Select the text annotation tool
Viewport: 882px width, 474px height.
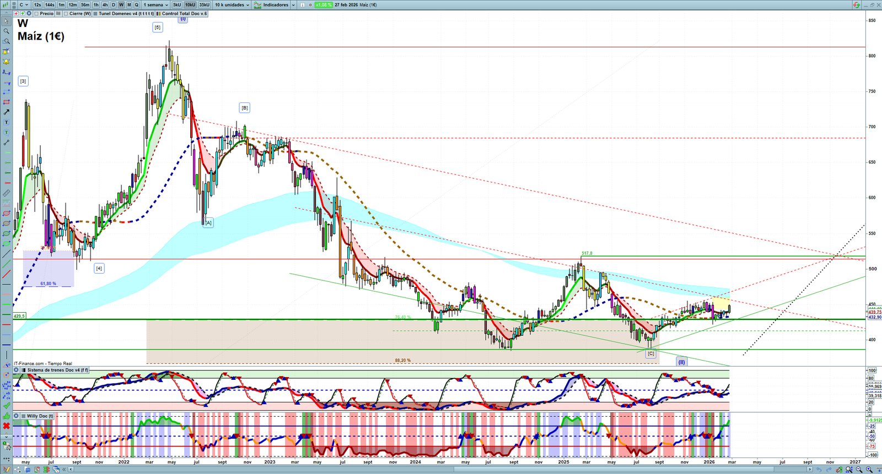(x=6, y=122)
